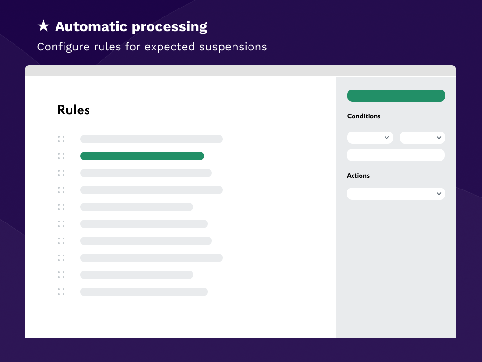Select the eighth rule's drag handle
Image resolution: width=482 pixels, height=362 pixels.
click(x=61, y=258)
